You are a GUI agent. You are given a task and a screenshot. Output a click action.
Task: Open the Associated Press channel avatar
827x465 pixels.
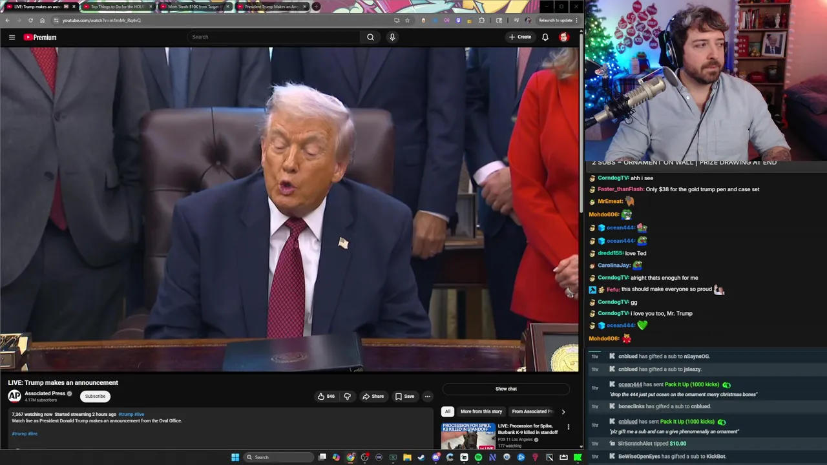pos(14,396)
